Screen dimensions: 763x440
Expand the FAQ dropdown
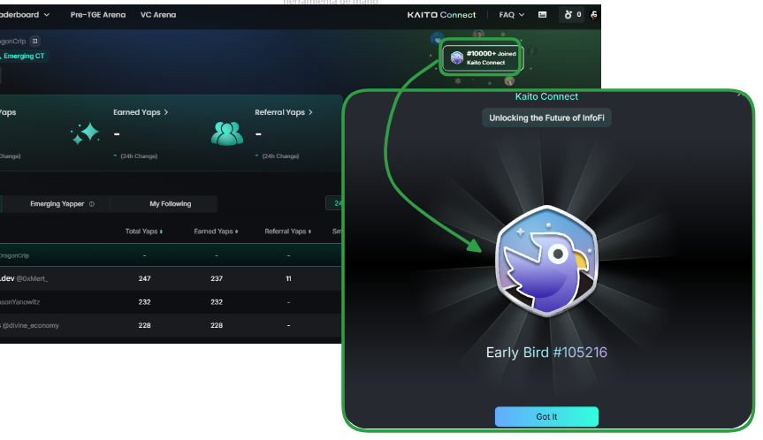coord(511,15)
